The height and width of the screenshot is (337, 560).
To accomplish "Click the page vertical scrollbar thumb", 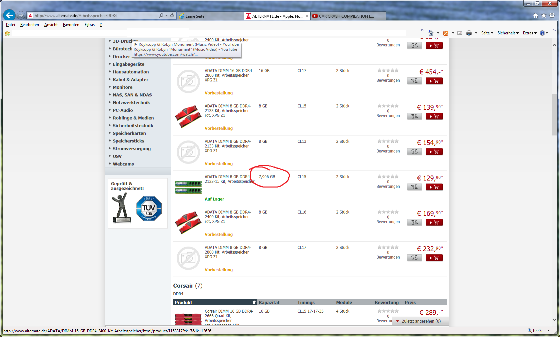I will (554, 114).
